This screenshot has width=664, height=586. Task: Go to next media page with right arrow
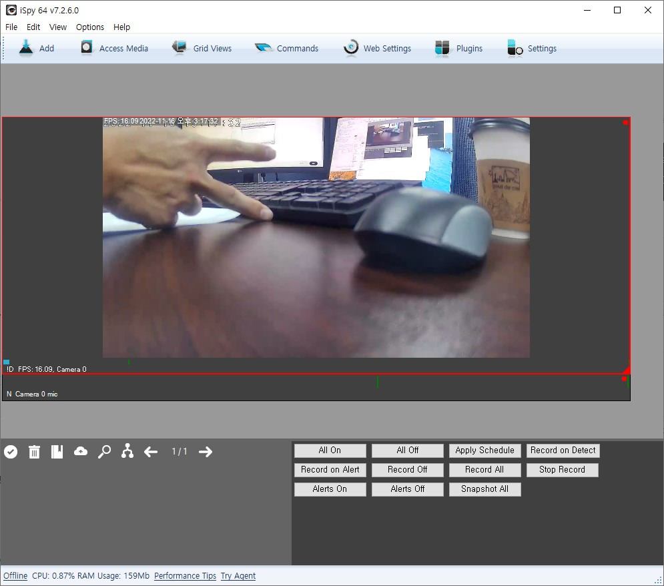206,451
